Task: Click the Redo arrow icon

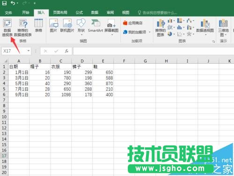Action: point(25,3)
